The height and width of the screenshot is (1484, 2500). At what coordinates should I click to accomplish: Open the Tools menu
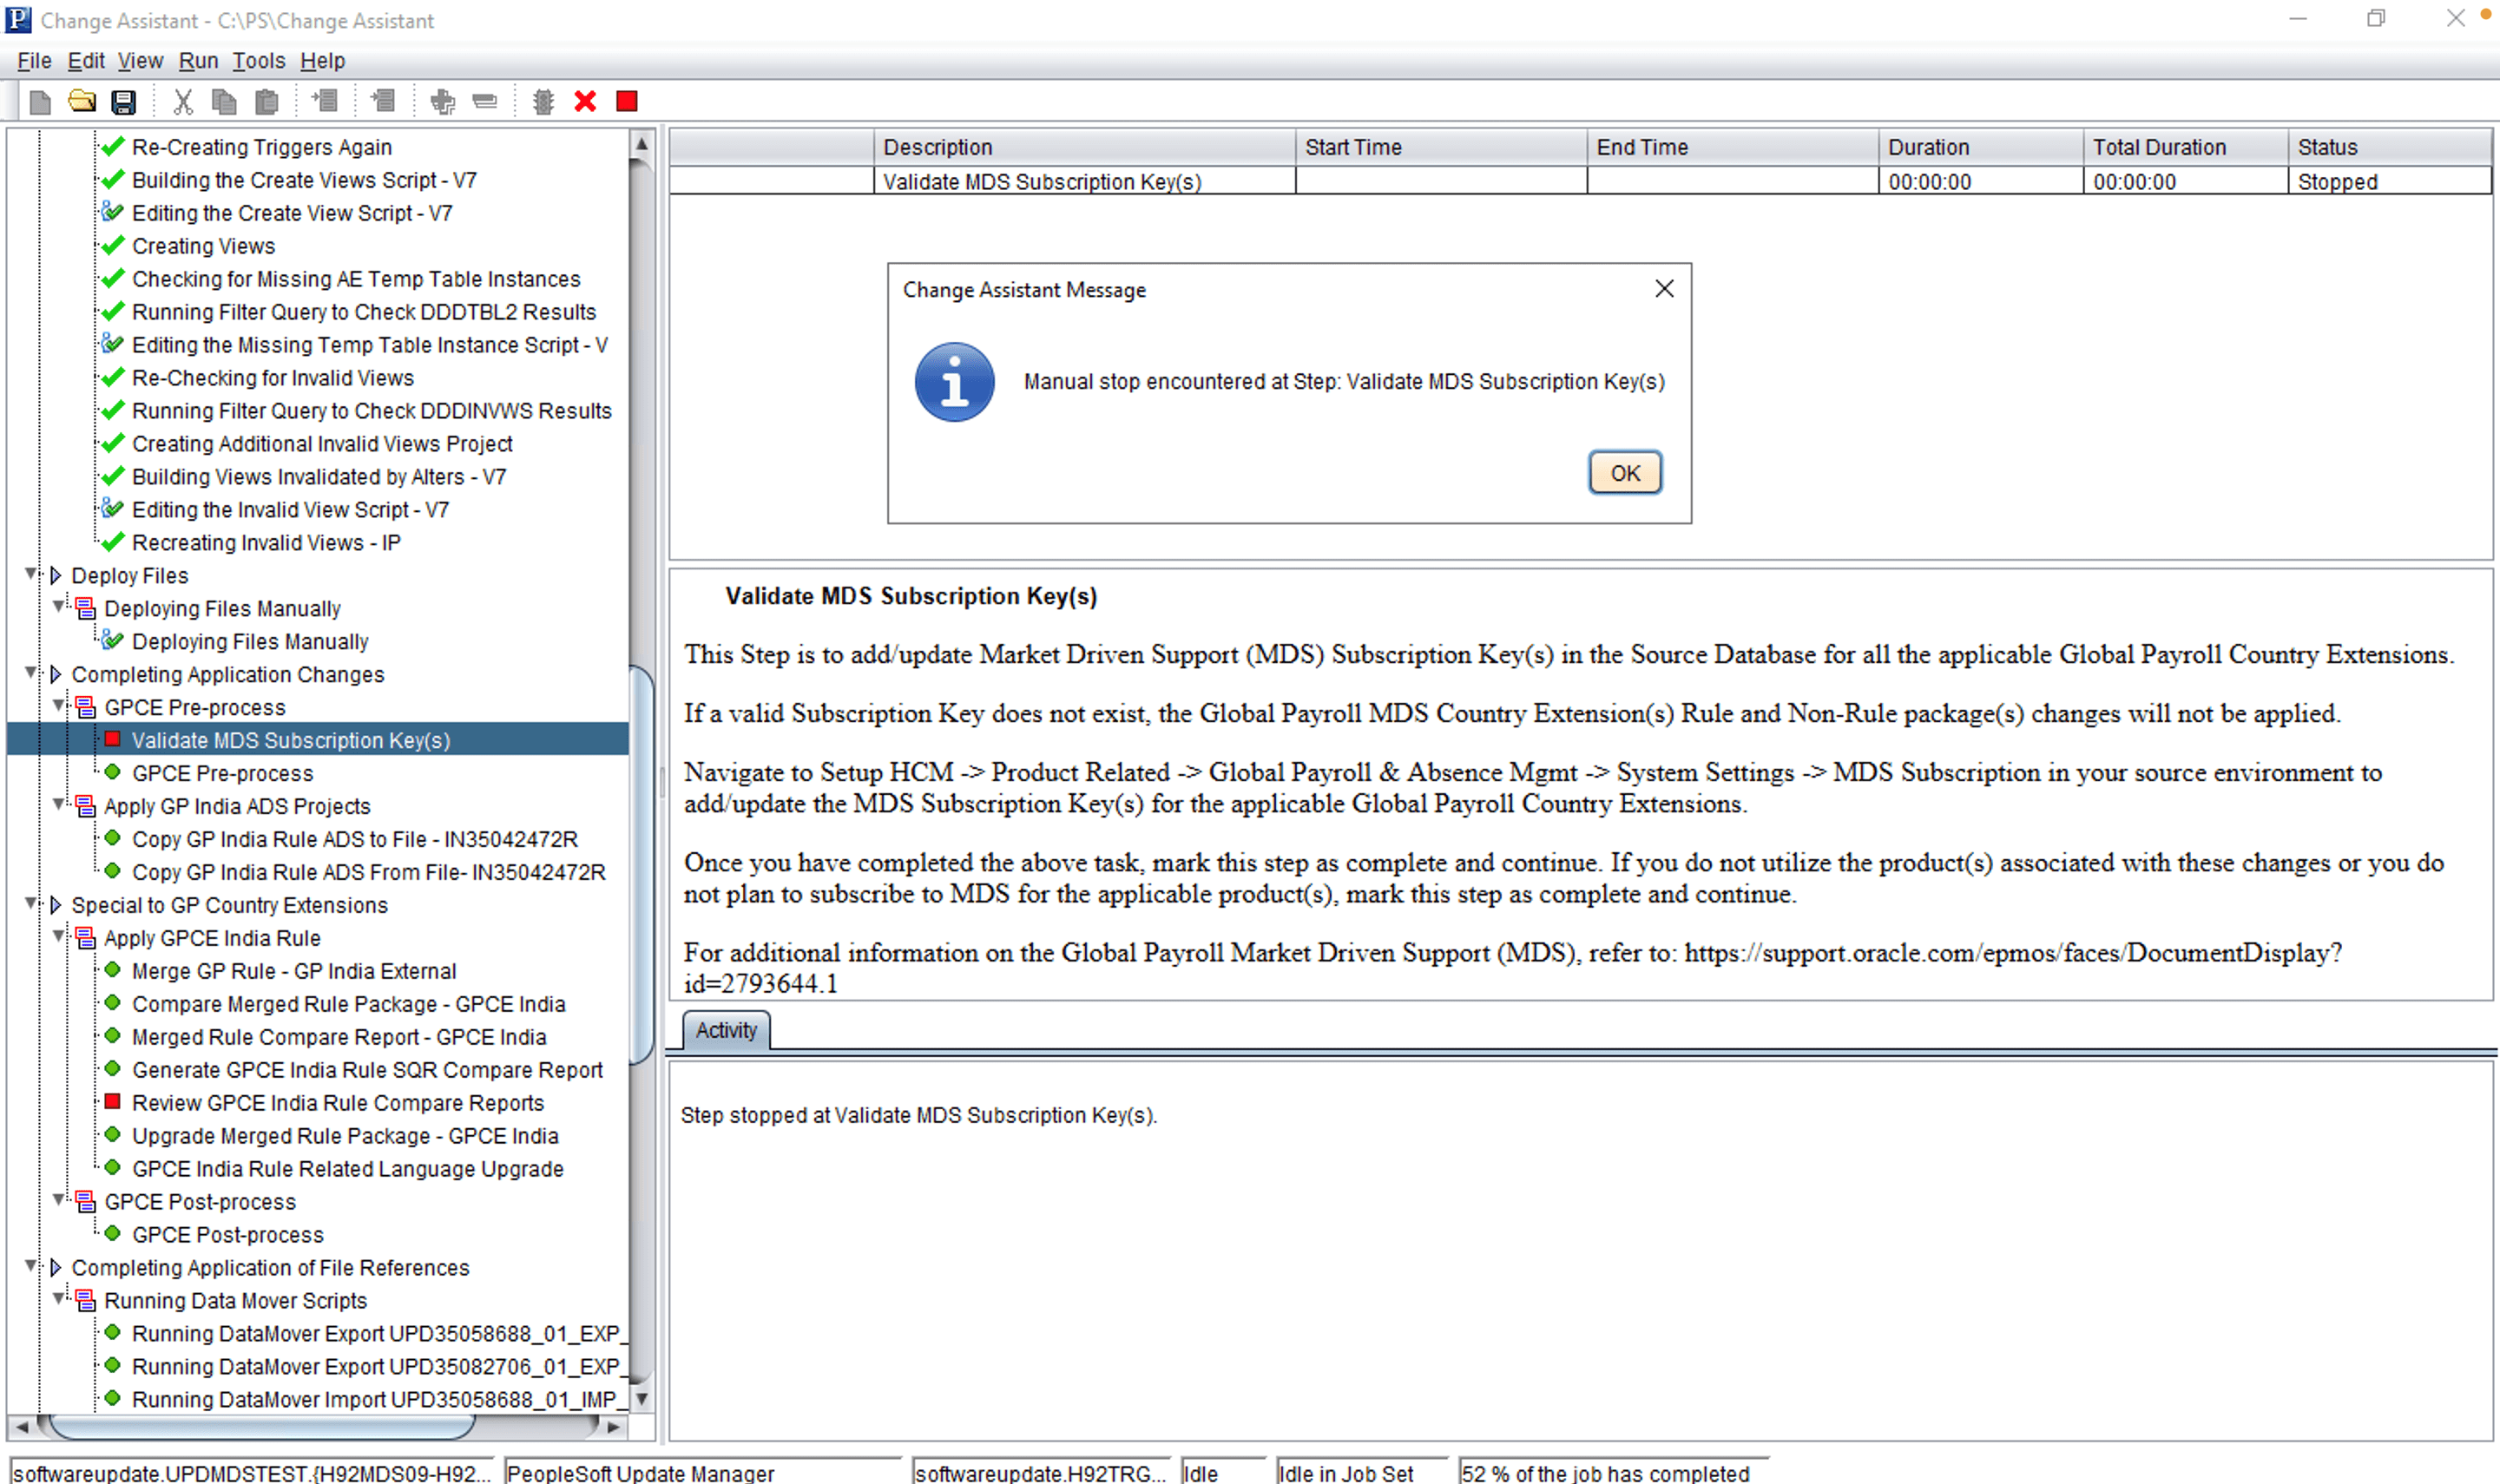coord(257,61)
